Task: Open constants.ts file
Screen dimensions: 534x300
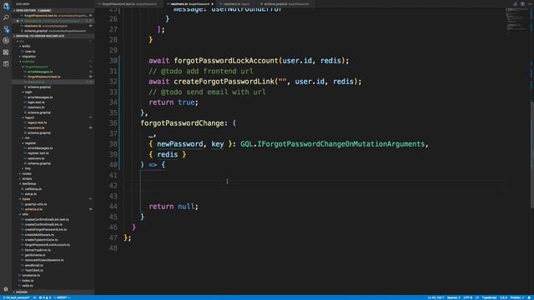Action: click(x=31, y=276)
